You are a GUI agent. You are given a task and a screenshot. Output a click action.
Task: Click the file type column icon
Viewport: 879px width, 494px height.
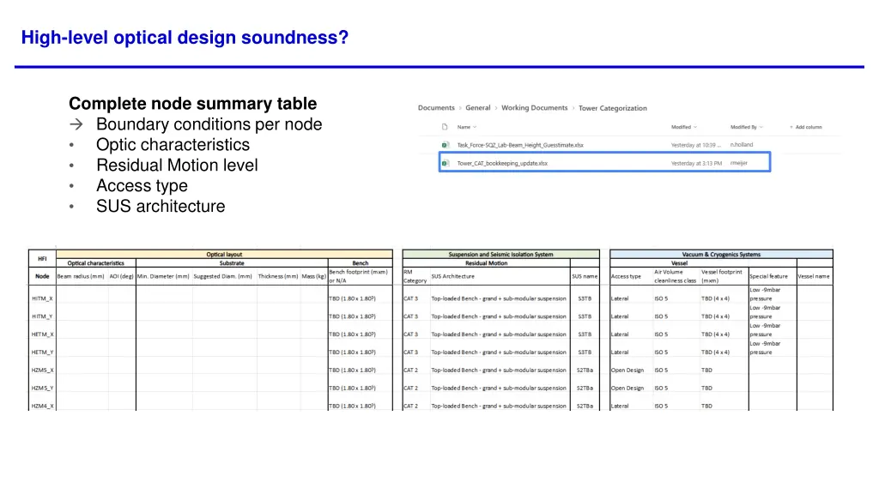pos(445,127)
